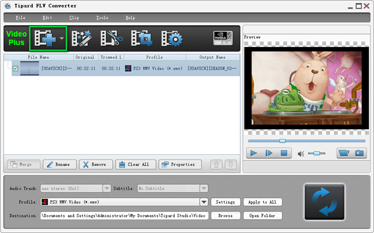Click the Trimmed Length column header
This screenshot has height=233, width=374.
click(111, 57)
